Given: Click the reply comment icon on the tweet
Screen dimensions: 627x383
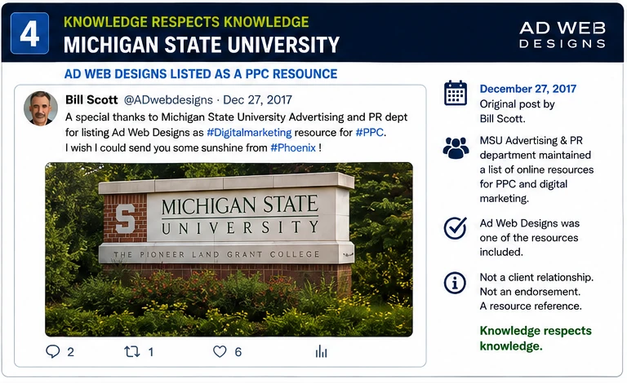Looking at the screenshot, I should pos(53,351).
